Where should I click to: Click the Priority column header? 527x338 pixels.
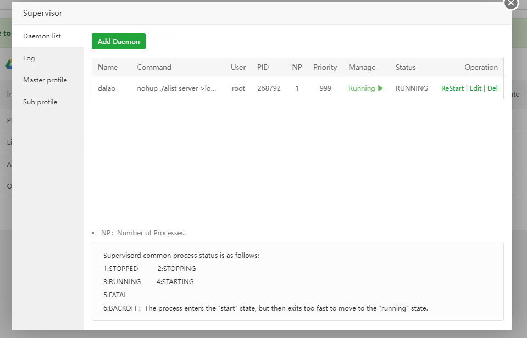(325, 68)
